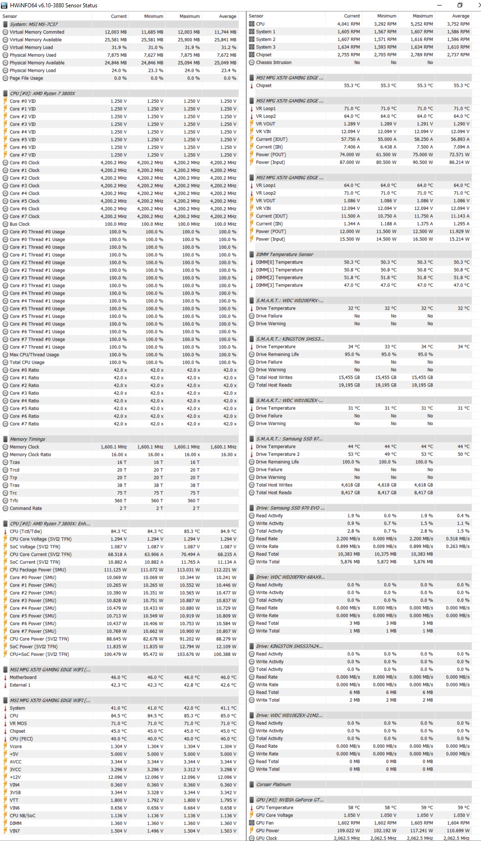Click the Memory Timings group icon
The height and width of the screenshot is (841, 481).
click(5, 439)
